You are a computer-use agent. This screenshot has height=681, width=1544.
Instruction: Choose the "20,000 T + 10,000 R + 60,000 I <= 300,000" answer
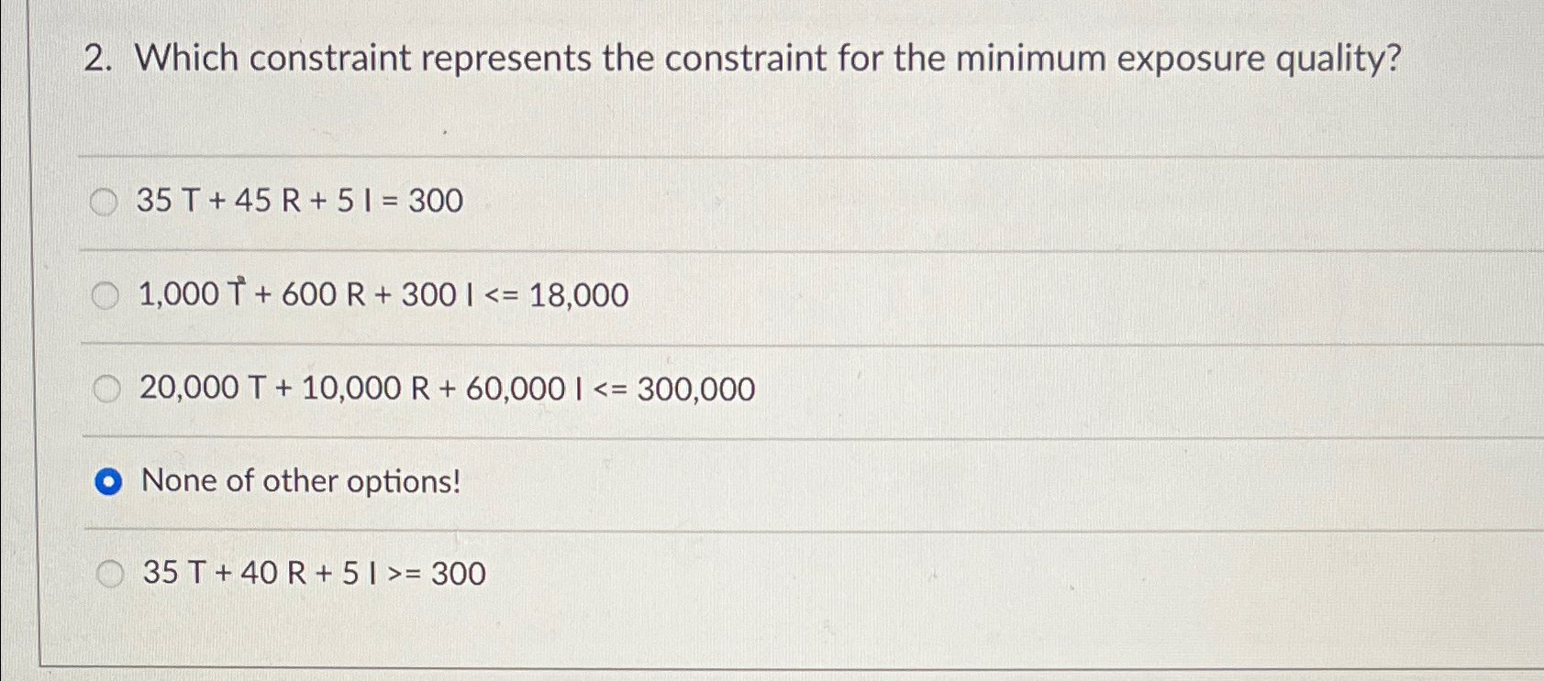click(107, 388)
